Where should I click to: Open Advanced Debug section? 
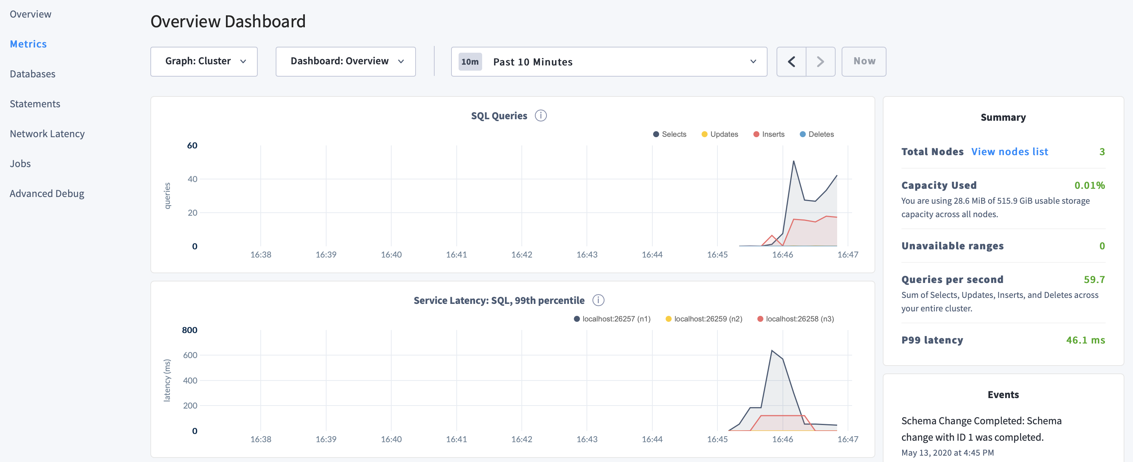[47, 193]
